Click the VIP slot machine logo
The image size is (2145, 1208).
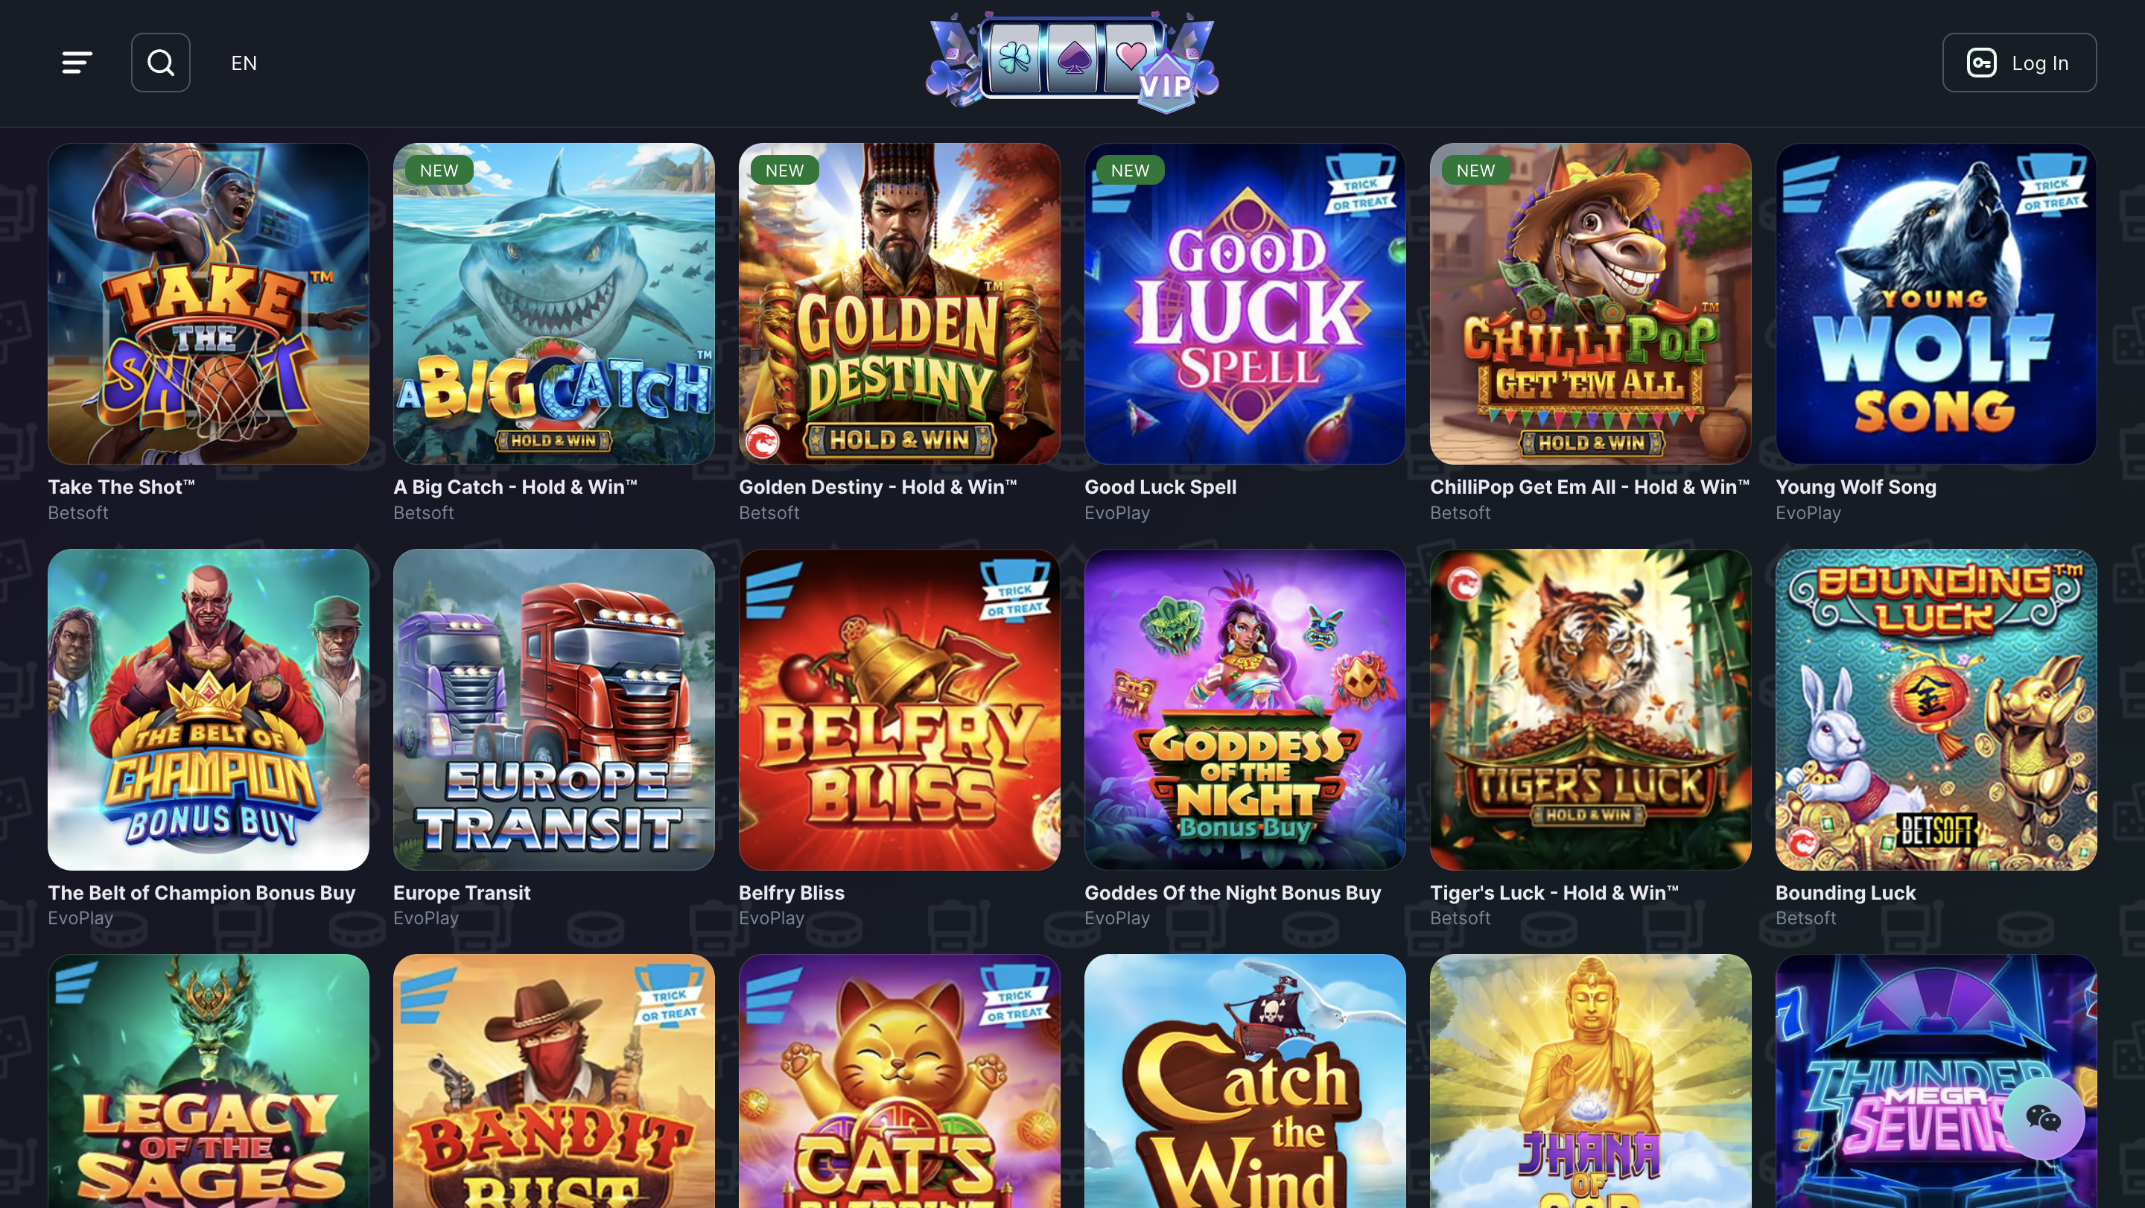click(1072, 63)
